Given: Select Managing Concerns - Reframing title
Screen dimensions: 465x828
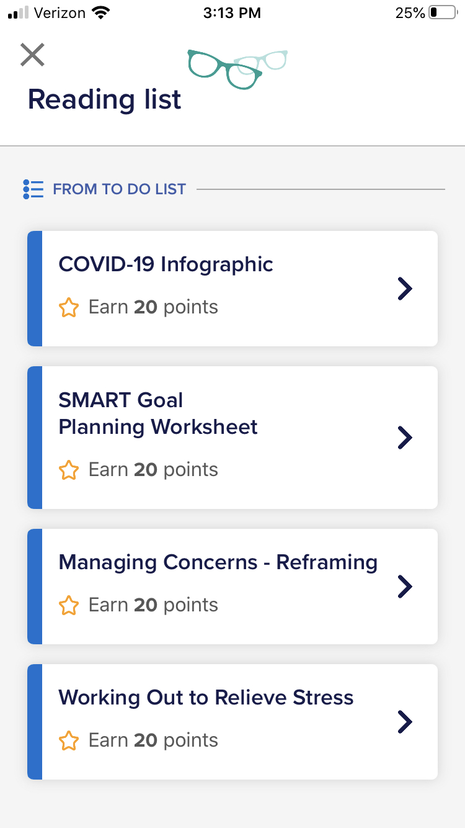Looking at the screenshot, I should (x=218, y=563).
